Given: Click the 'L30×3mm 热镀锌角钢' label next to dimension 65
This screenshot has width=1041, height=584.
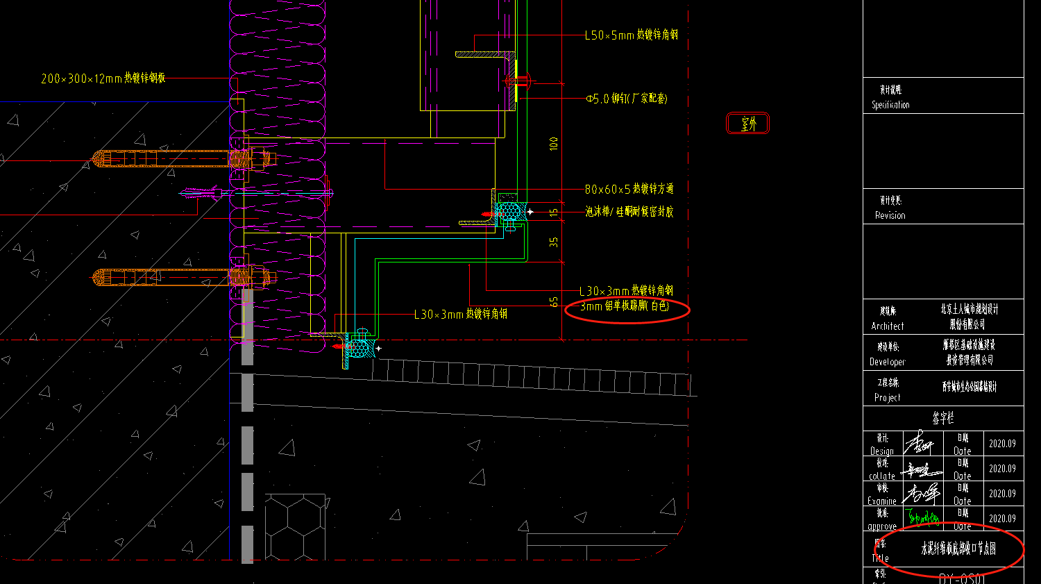Looking at the screenshot, I should pos(626,291).
